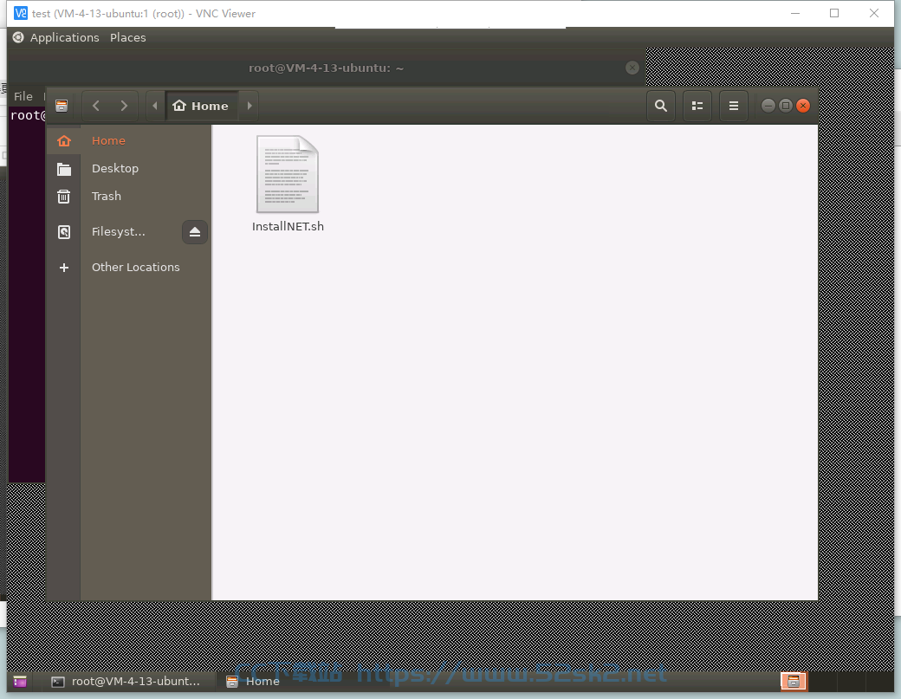
Task: Toggle list view mode
Action: (697, 106)
